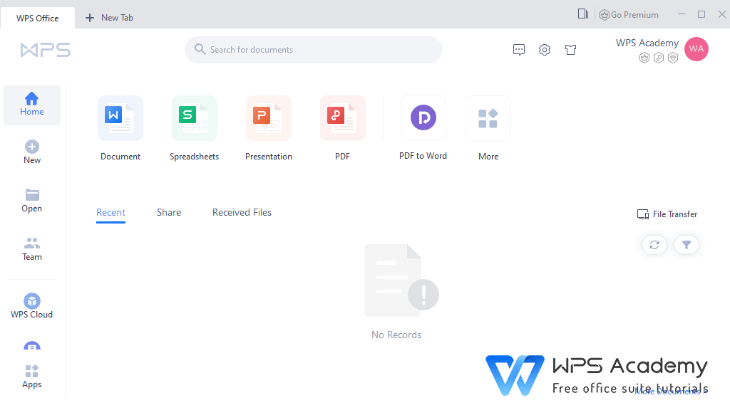Click the More Documents link
This screenshot has width=730, height=410.
670,392
